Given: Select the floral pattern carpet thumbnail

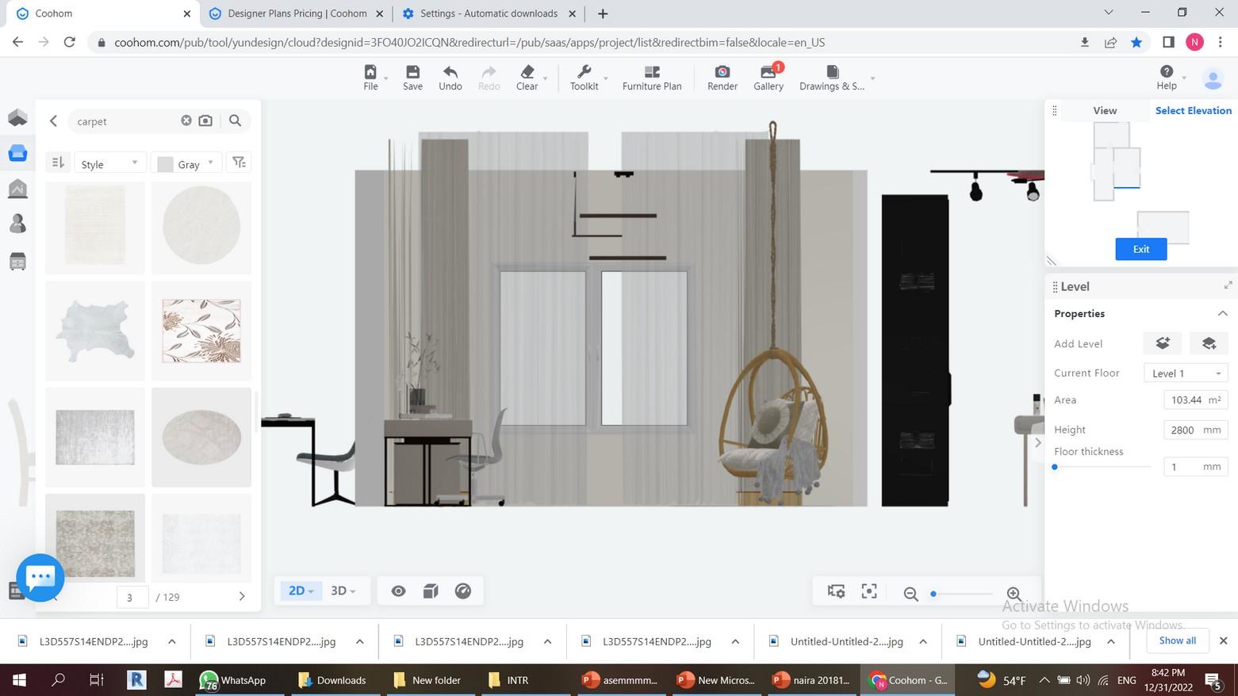Looking at the screenshot, I should coord(201,331).
